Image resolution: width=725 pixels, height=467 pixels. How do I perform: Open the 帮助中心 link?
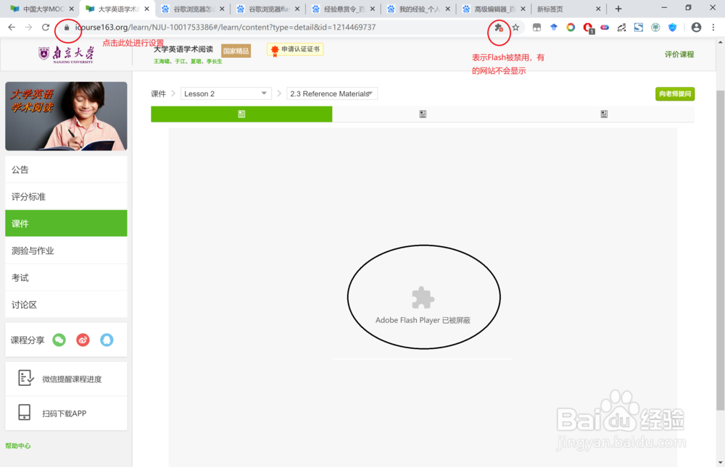tap(18, 446)
